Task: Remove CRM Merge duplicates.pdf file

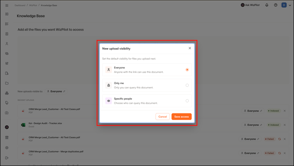Action: pos(285,153)
